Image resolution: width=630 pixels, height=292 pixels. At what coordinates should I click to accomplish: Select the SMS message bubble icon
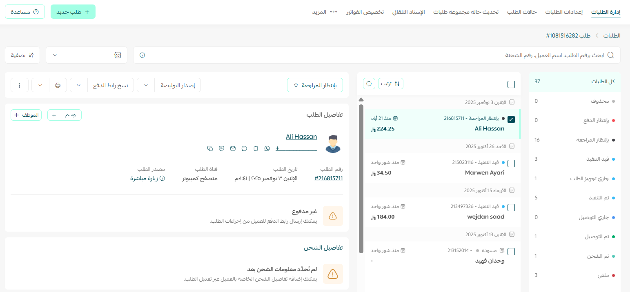[x=221, y=148]
